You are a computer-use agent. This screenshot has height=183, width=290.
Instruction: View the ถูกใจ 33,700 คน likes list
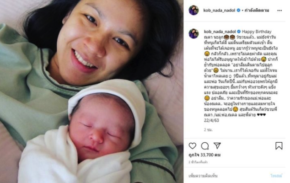pos(204,155)
